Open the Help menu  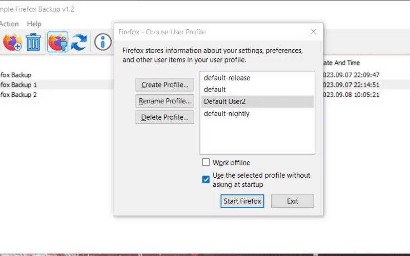click(34, 24)
